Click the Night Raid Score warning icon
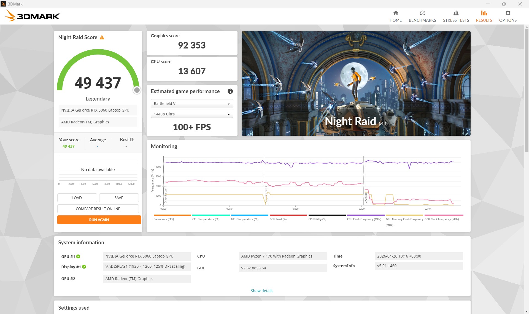Viewport: 529px width, 314px height. 102,37
